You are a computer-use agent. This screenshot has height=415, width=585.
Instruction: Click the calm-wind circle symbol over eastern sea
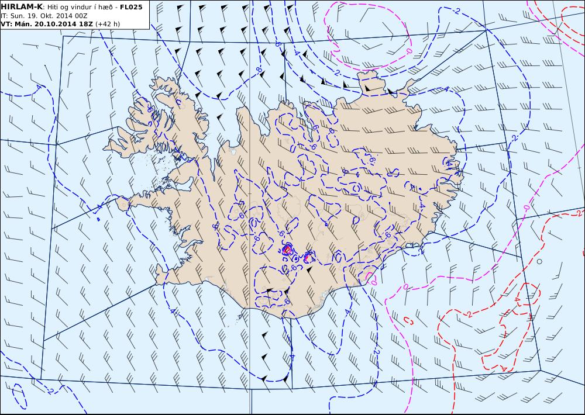pos(539,262)
